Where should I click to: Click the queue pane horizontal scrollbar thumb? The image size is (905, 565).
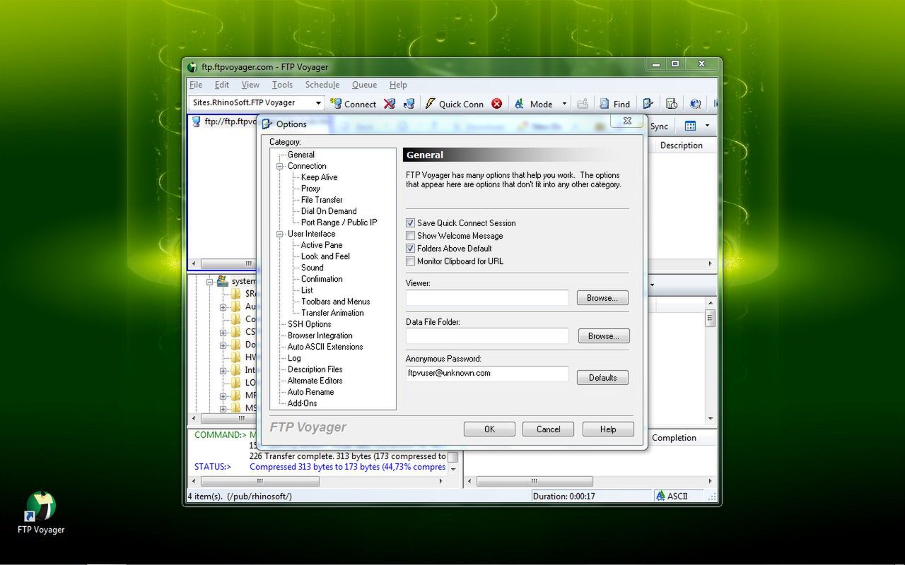click(533, 481)
